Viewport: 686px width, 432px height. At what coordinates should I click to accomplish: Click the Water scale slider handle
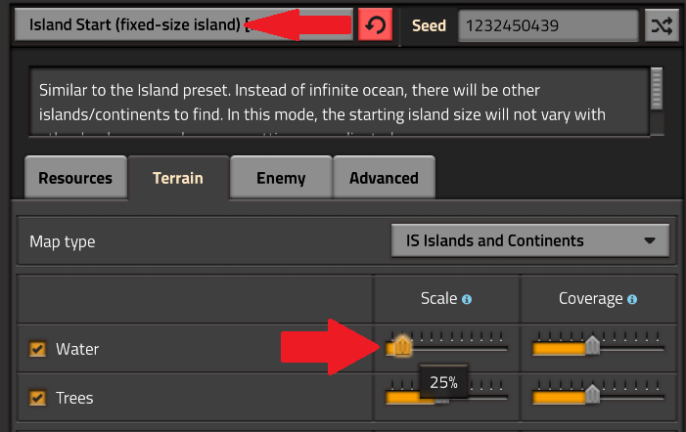(x=402, y=346)
